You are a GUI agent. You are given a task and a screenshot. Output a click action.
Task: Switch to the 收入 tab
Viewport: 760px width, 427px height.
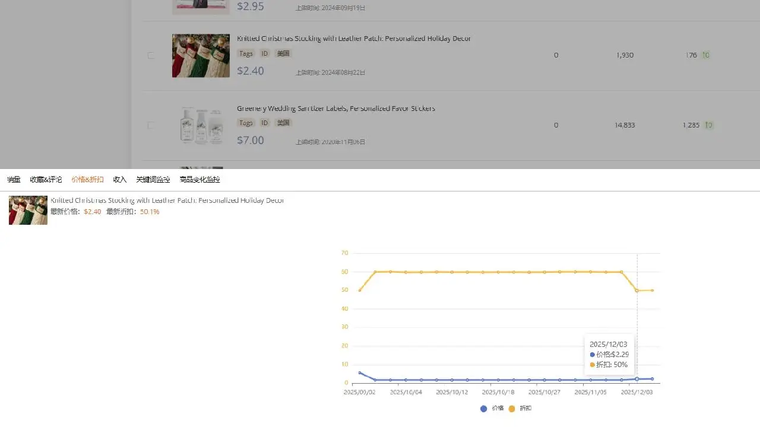point(119,179)
